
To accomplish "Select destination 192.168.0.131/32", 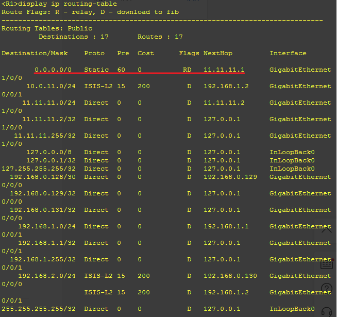I will [x=43, y=210].
